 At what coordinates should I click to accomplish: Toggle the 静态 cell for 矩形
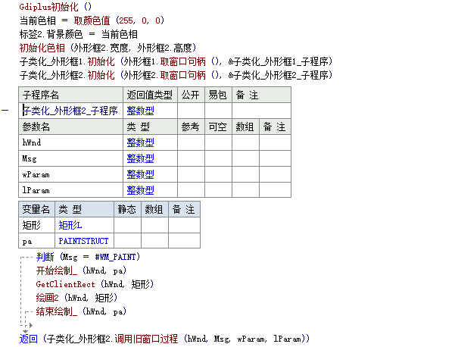tap(127, 225)
